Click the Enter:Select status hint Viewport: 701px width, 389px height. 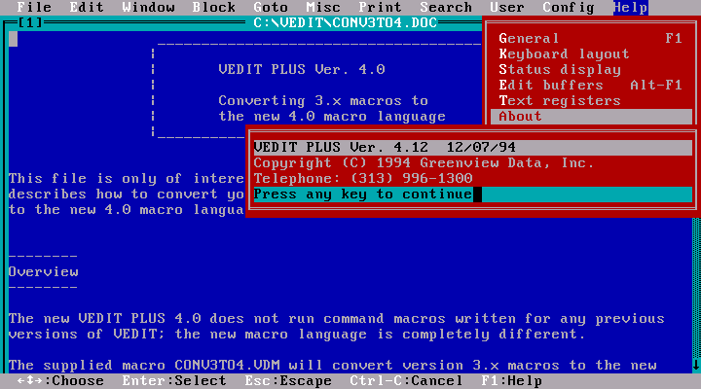(x=174, y=381)
